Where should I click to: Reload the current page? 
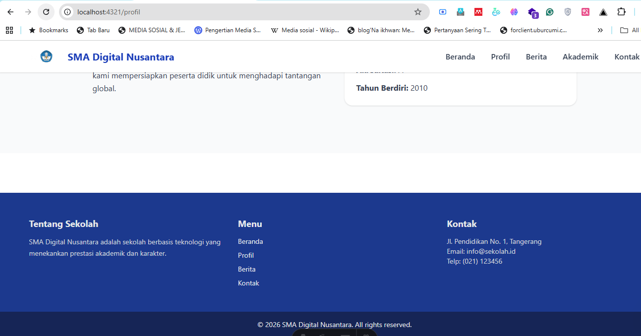coord(46,12)
